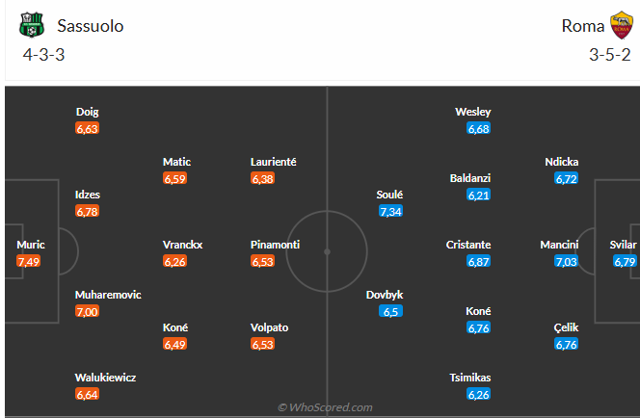Select Sassuolo's 4-3-3 formation label
This screenshot has height=418, width=640.
(x=42, y=53)
